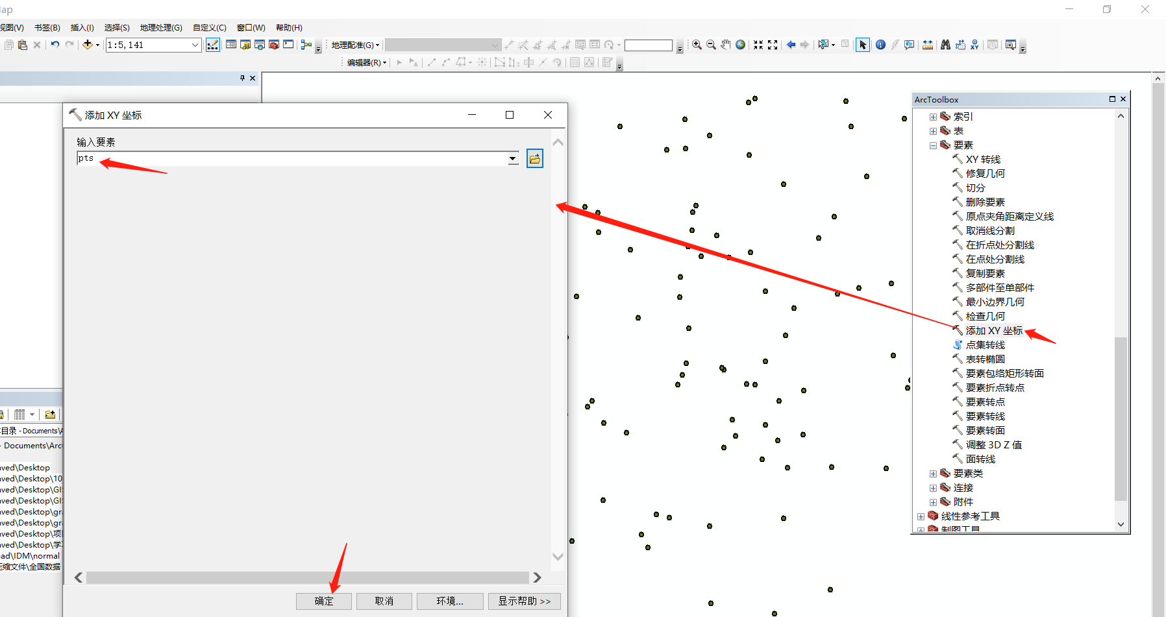
Task: Select the Identify tool
Action: pyautogui.click(x=880, y=45)
